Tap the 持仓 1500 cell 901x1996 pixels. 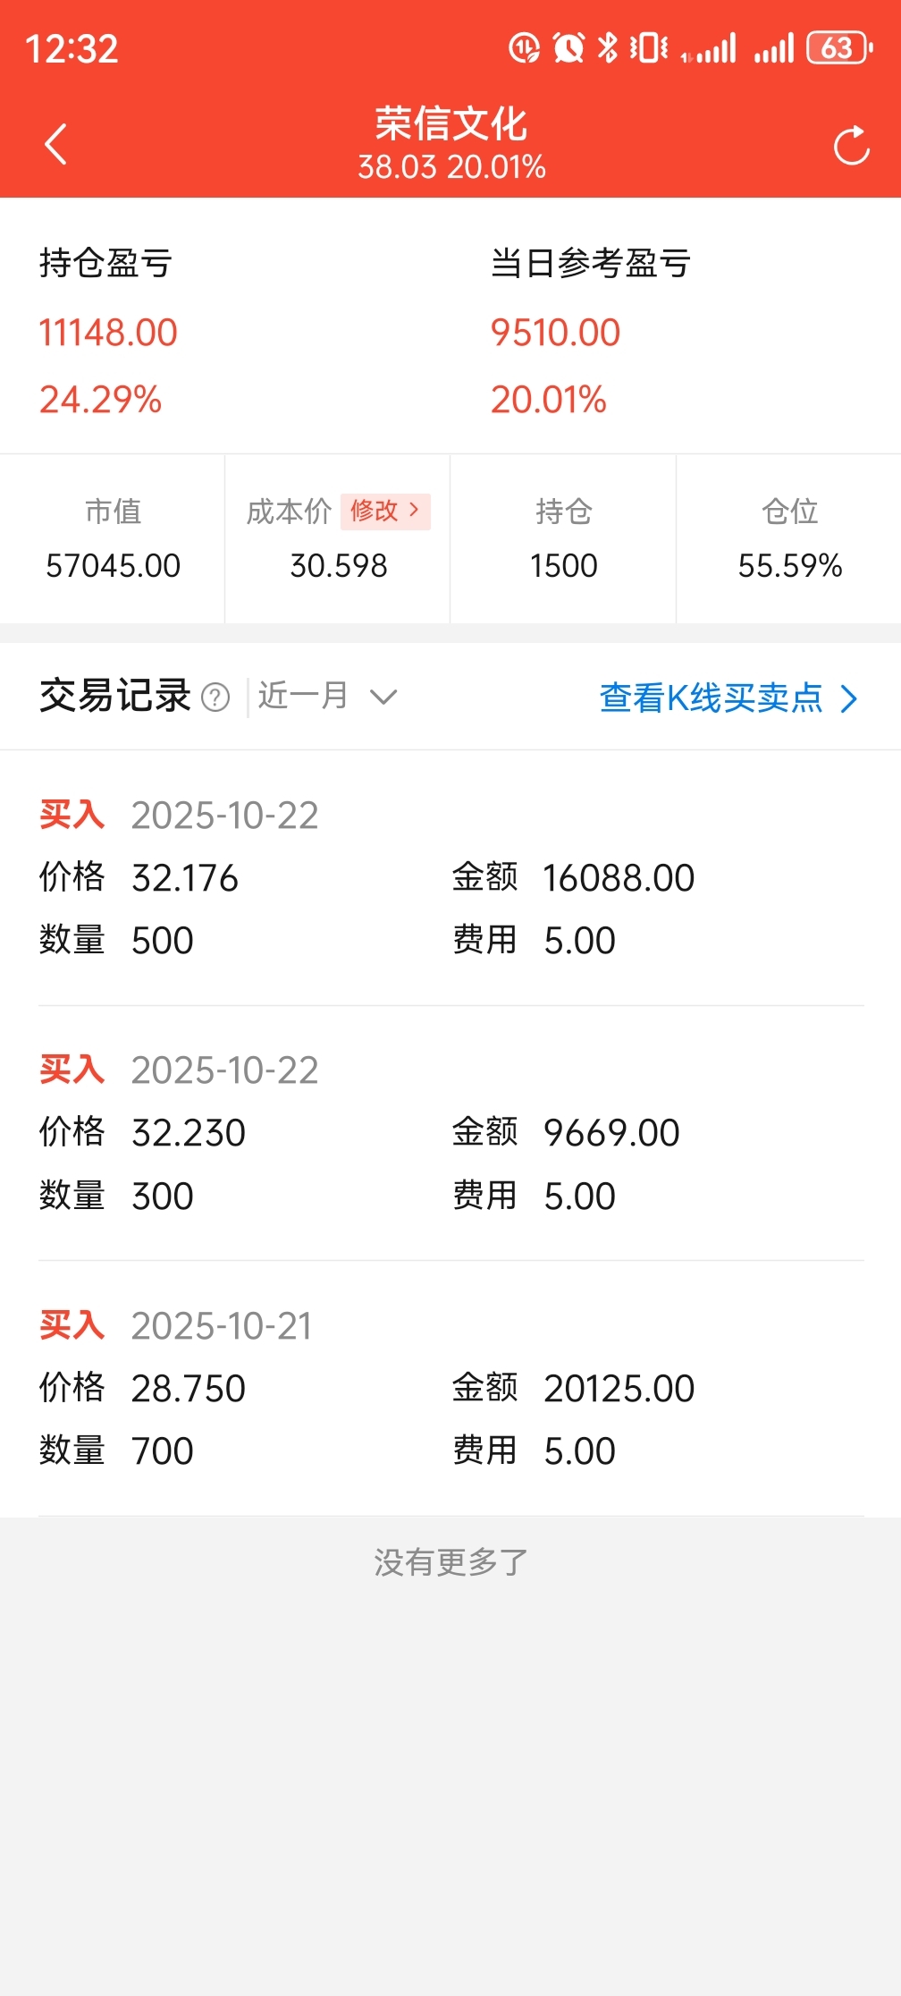pos(563,539)
